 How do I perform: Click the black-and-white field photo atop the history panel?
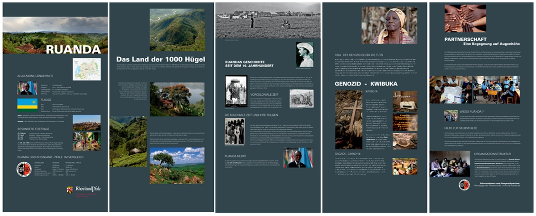(x=268, y=21)
